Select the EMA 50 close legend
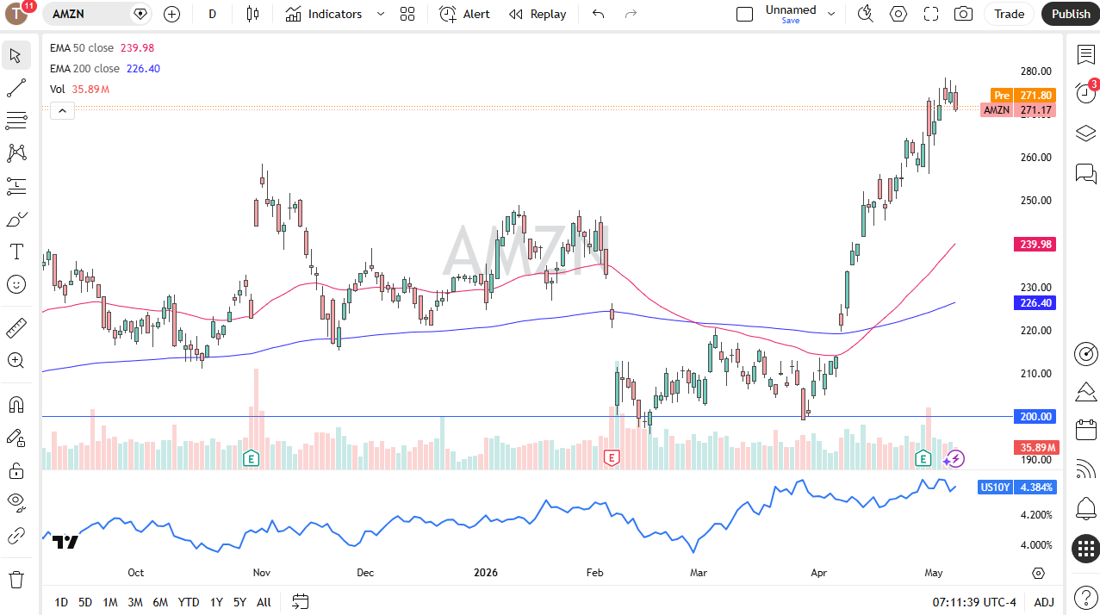Image resolution: width=1100 pixels, height=615 pixels. [x=82, y=48]
